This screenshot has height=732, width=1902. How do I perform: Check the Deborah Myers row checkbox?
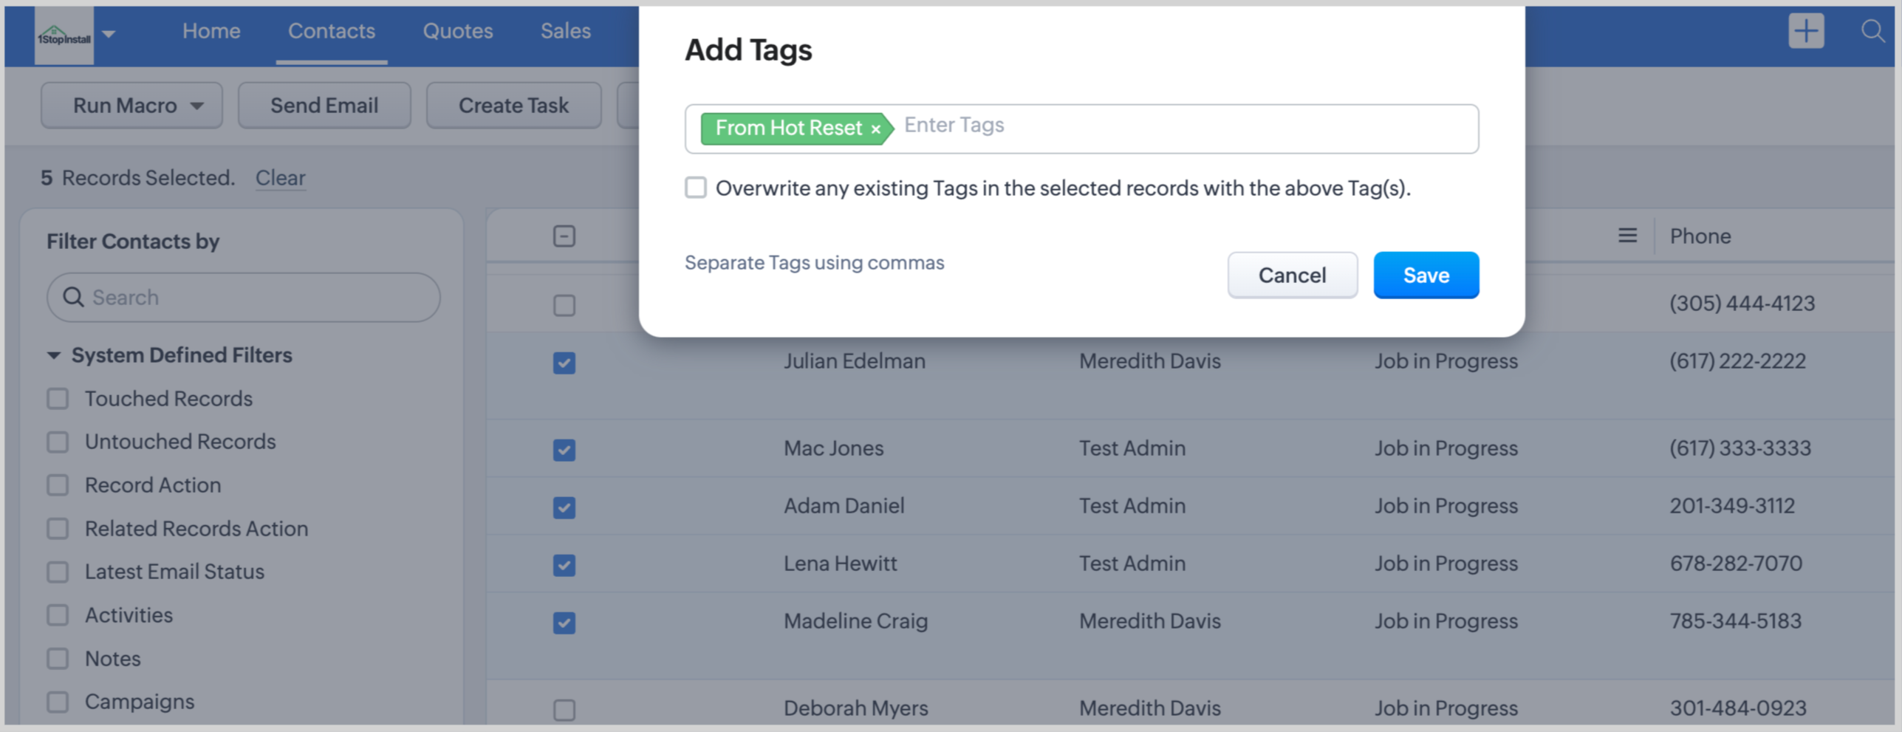tap(564, 709)
